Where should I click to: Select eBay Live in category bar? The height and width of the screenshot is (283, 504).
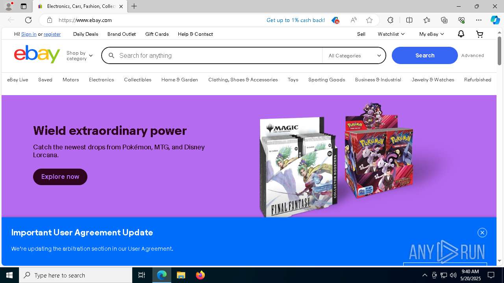(x=18, y=80)
